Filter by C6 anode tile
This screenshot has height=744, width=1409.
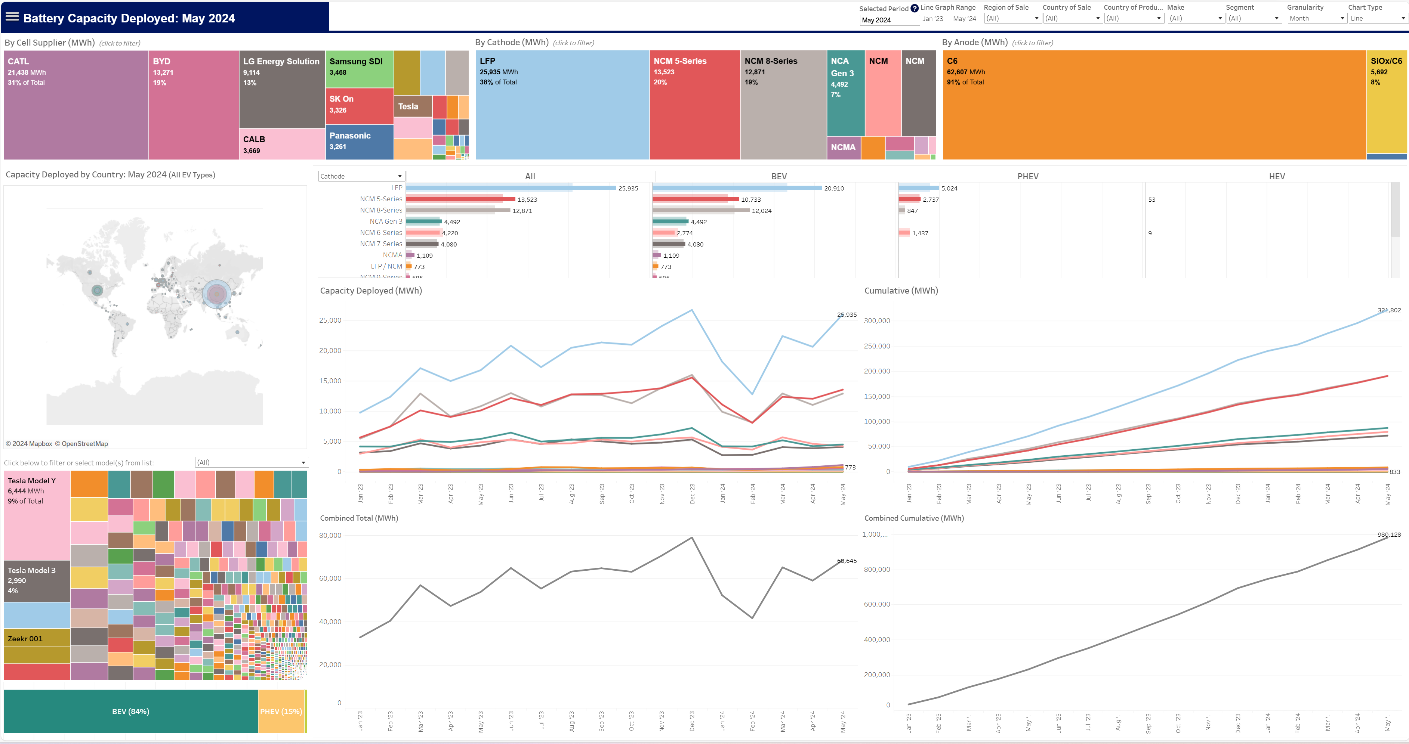pyautogui.click(x=1154, y=105)
